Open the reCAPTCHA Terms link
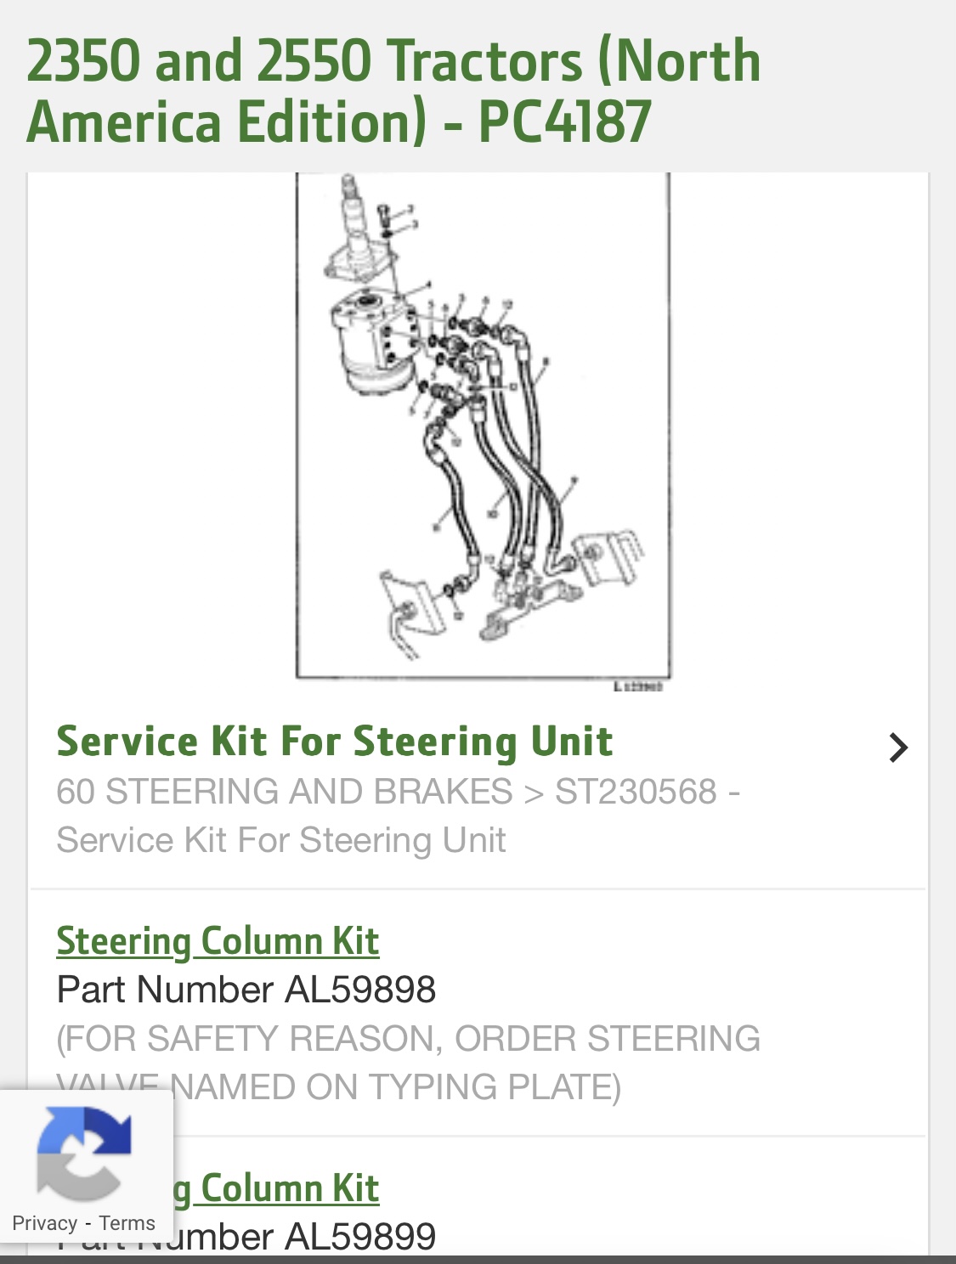 tap(127, 1223)
